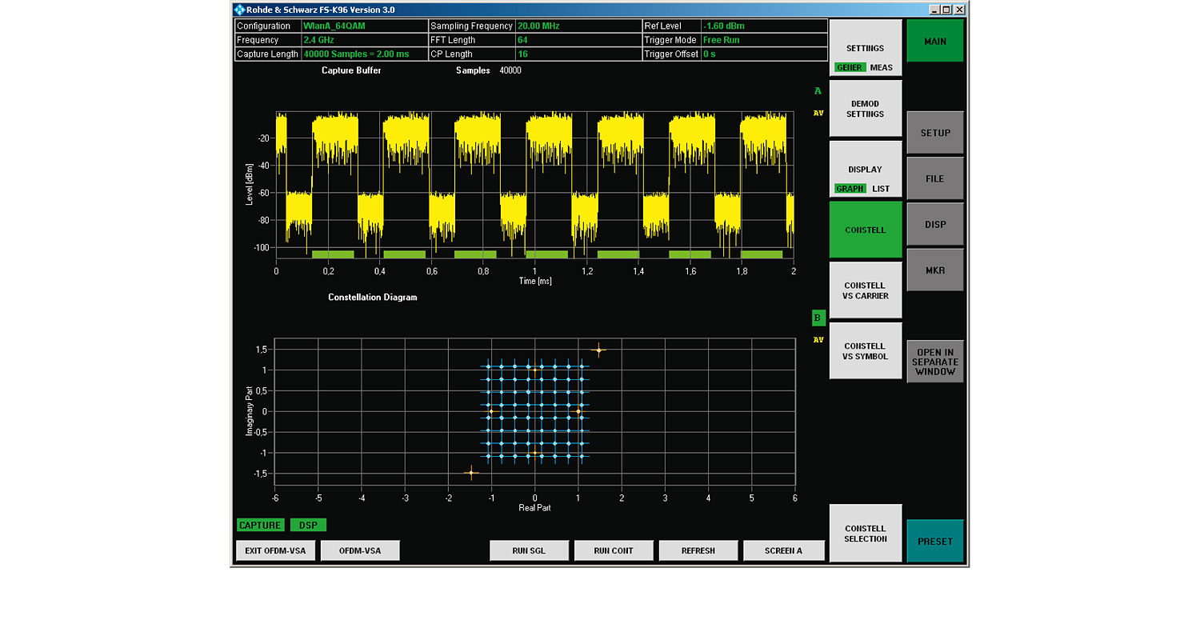This screenshot has width=1200, height=640.
Task: Open the Trigger Mode Free Run selector
Action: pyautogui.click(x=720, y=40)
